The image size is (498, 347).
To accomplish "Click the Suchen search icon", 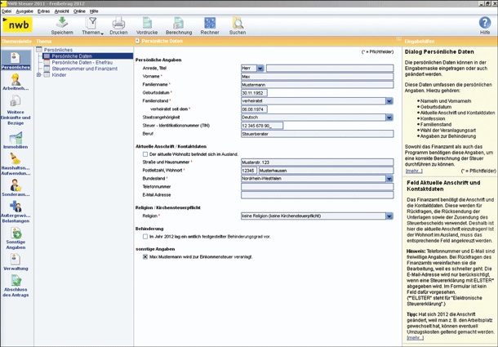I will click(x=238, y=23).
